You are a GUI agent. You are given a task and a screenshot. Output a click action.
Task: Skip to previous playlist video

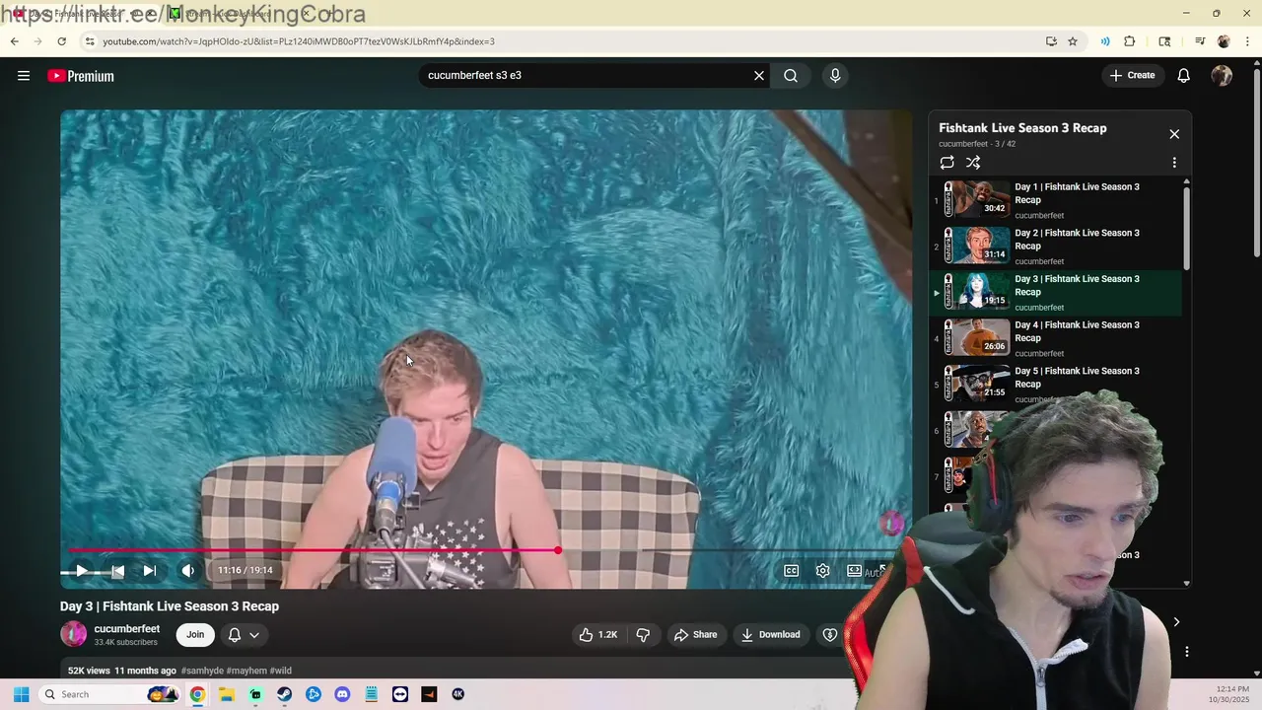117,570
